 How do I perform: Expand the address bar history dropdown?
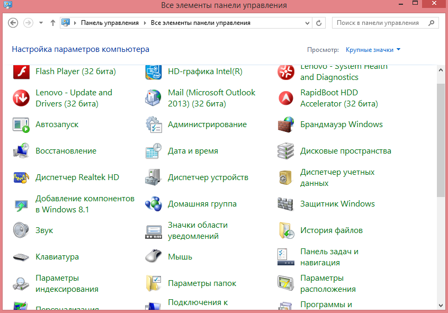pyautogui.click(x=307, y=23)
